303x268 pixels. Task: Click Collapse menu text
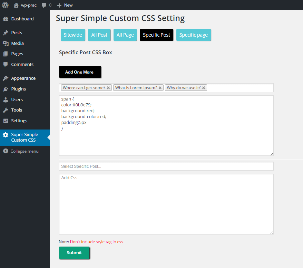(x=25, y=151)
